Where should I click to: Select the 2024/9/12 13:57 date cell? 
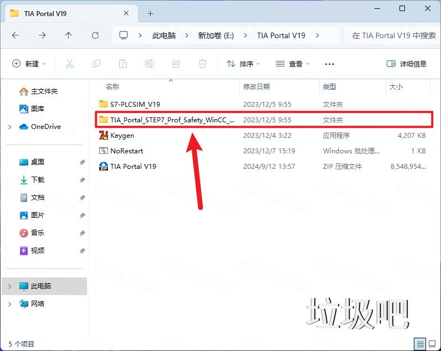[x=269, y=167]
